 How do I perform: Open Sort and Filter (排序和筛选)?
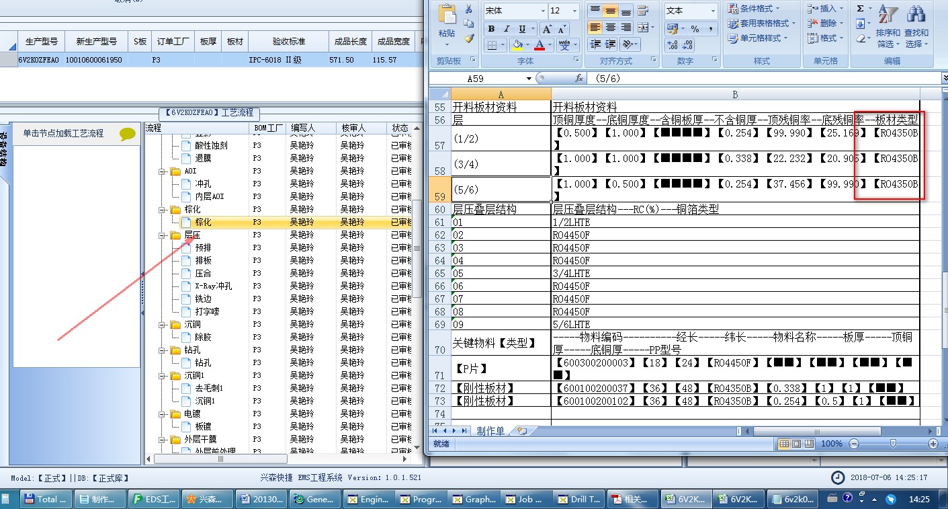pyautogui.click(x=888, y=26)
